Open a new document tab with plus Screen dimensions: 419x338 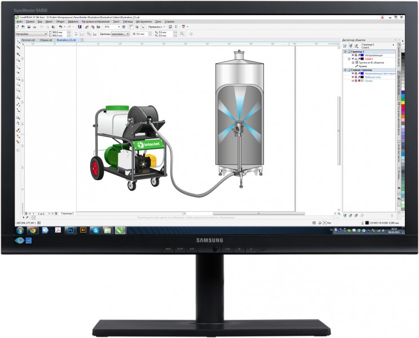[82, 40]
